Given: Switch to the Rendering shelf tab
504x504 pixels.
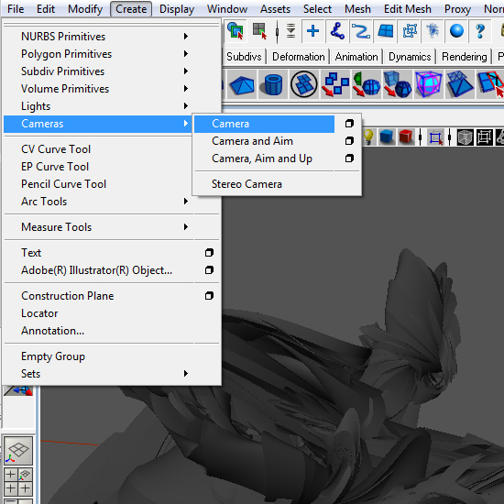Looking at the screenshot, I should tap(465, 57).
